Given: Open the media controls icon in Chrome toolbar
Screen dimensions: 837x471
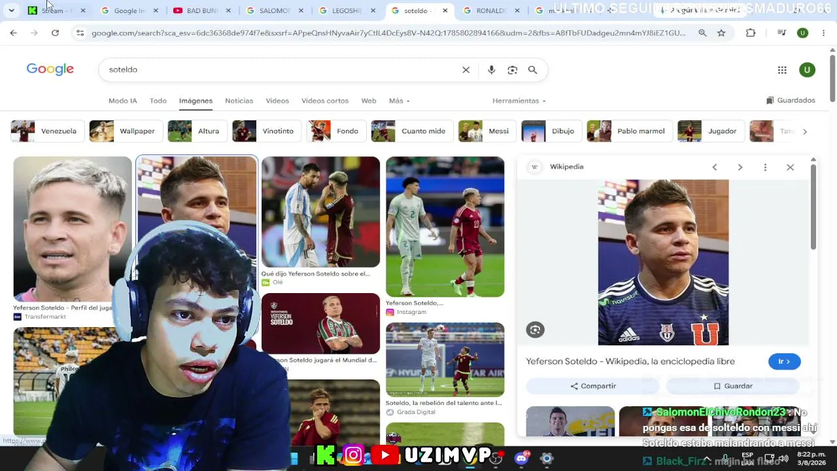Looking at the screenshot, I should (x=781, y=33).
